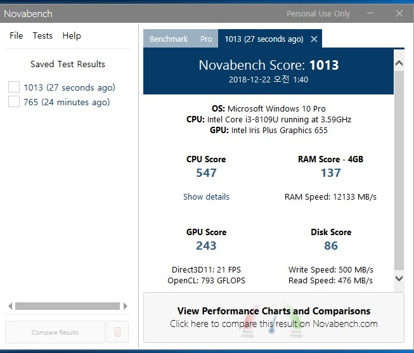Click the saved results scroll left arrow
414x353 pixels.
pos(10,306)
